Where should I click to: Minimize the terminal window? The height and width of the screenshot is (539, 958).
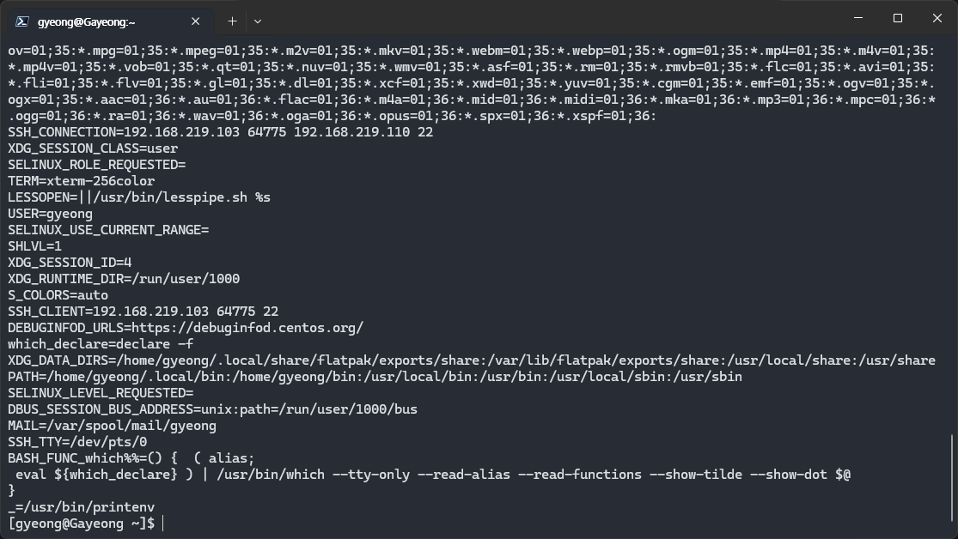[857, 18]
